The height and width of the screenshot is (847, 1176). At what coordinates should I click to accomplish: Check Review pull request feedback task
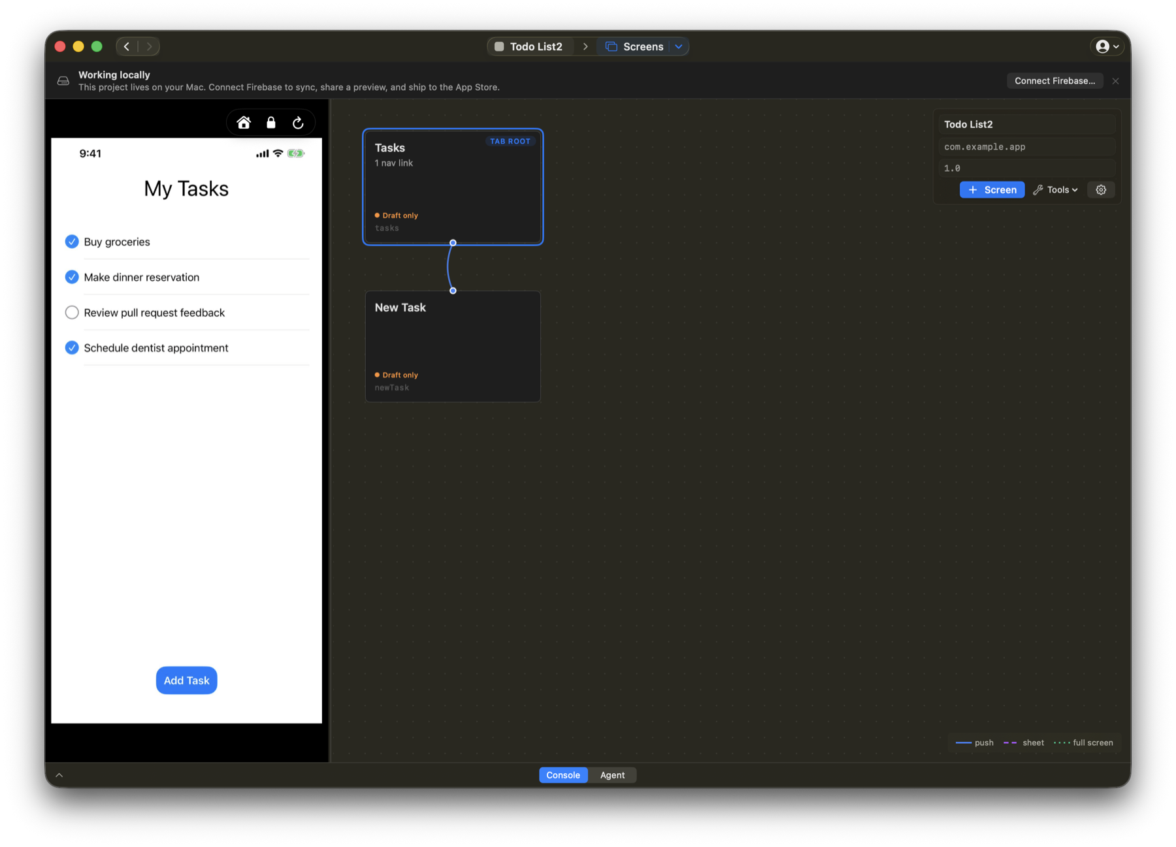[x=72, y=313]
